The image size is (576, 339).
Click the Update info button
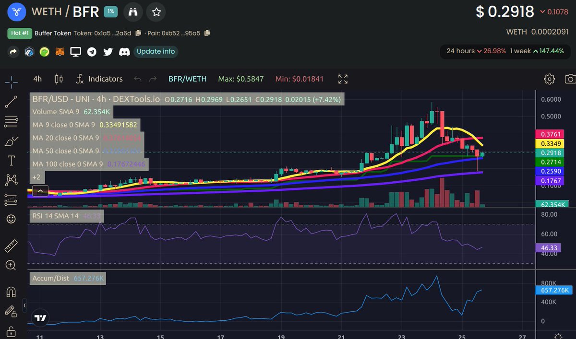156,51
